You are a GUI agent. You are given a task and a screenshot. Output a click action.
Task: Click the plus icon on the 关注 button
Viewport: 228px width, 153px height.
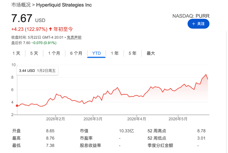pos(194,24)
